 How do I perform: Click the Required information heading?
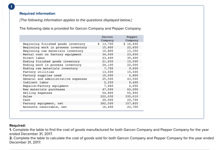coord(37,14)
